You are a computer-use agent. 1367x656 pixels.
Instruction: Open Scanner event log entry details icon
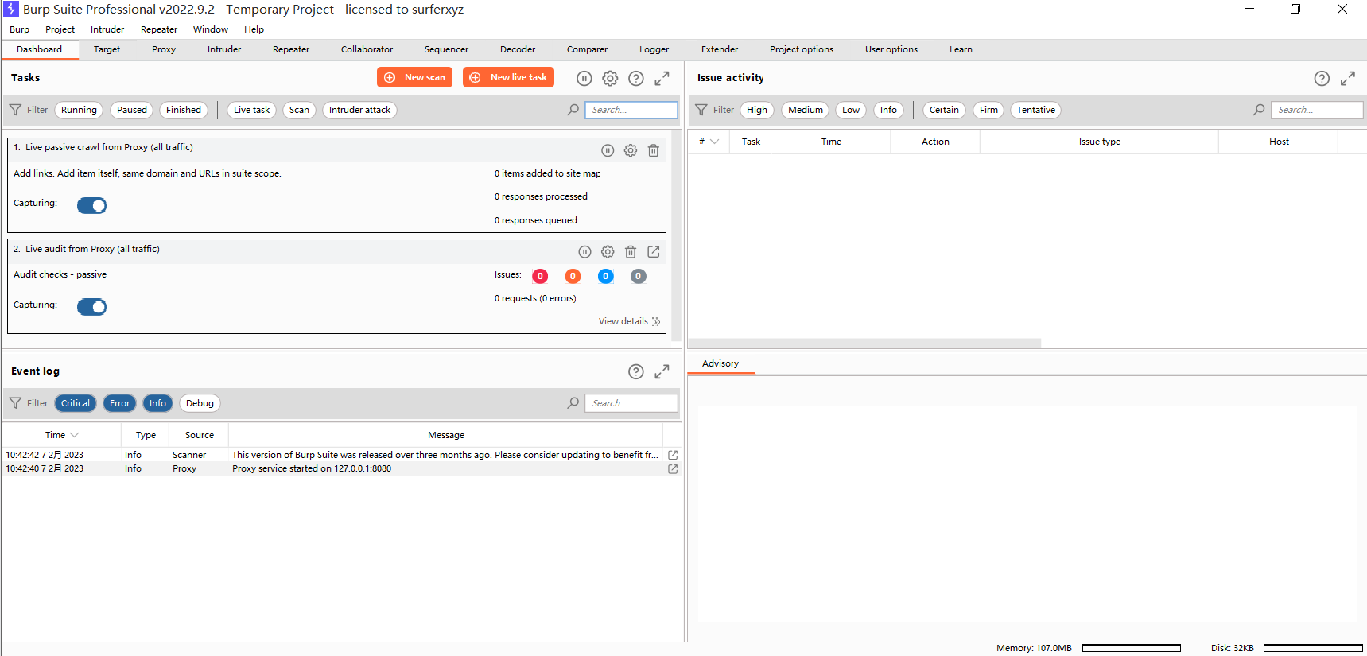[x=673, y=455]
